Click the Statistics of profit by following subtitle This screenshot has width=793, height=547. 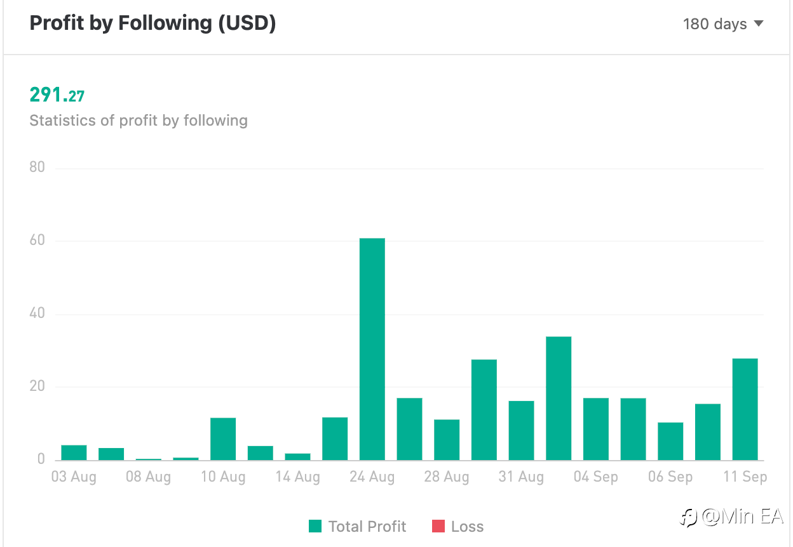coord(139,120)
